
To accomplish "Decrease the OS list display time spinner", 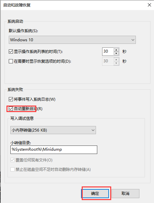I will (116, 53).
